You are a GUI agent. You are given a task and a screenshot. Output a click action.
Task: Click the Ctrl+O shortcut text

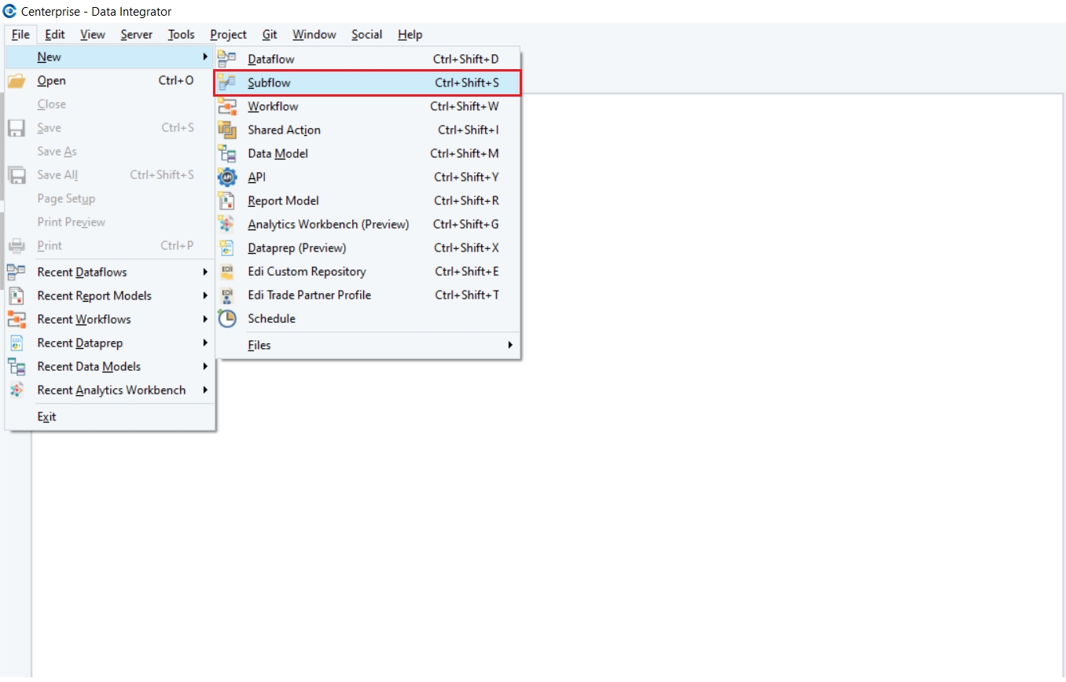tap(176, 80)
